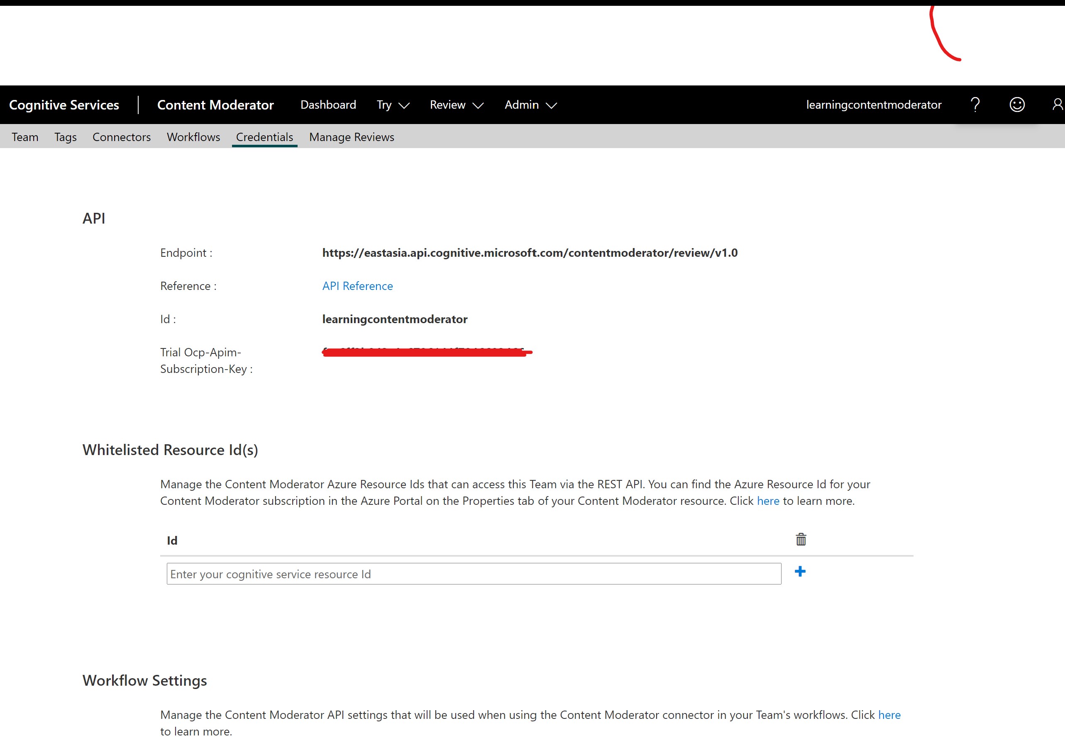Click the Id column header

pyautogui.click(x=172, y=540)
